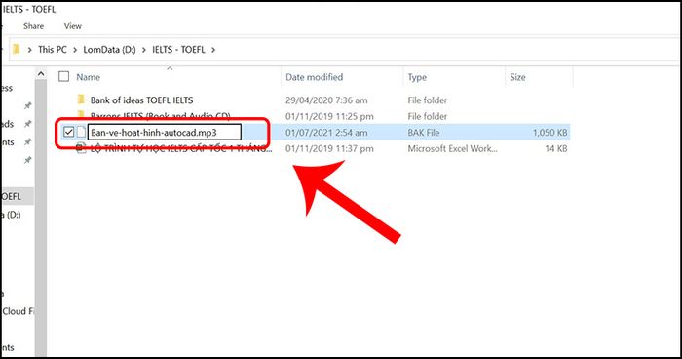
Task: Open the Share ribbon tab
Action: [x=33, y=26]
